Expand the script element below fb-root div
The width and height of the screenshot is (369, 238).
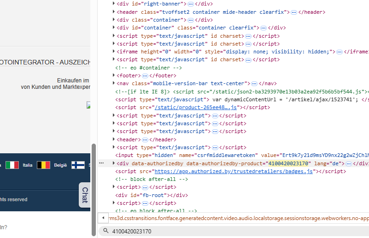(x=114, y=203)
